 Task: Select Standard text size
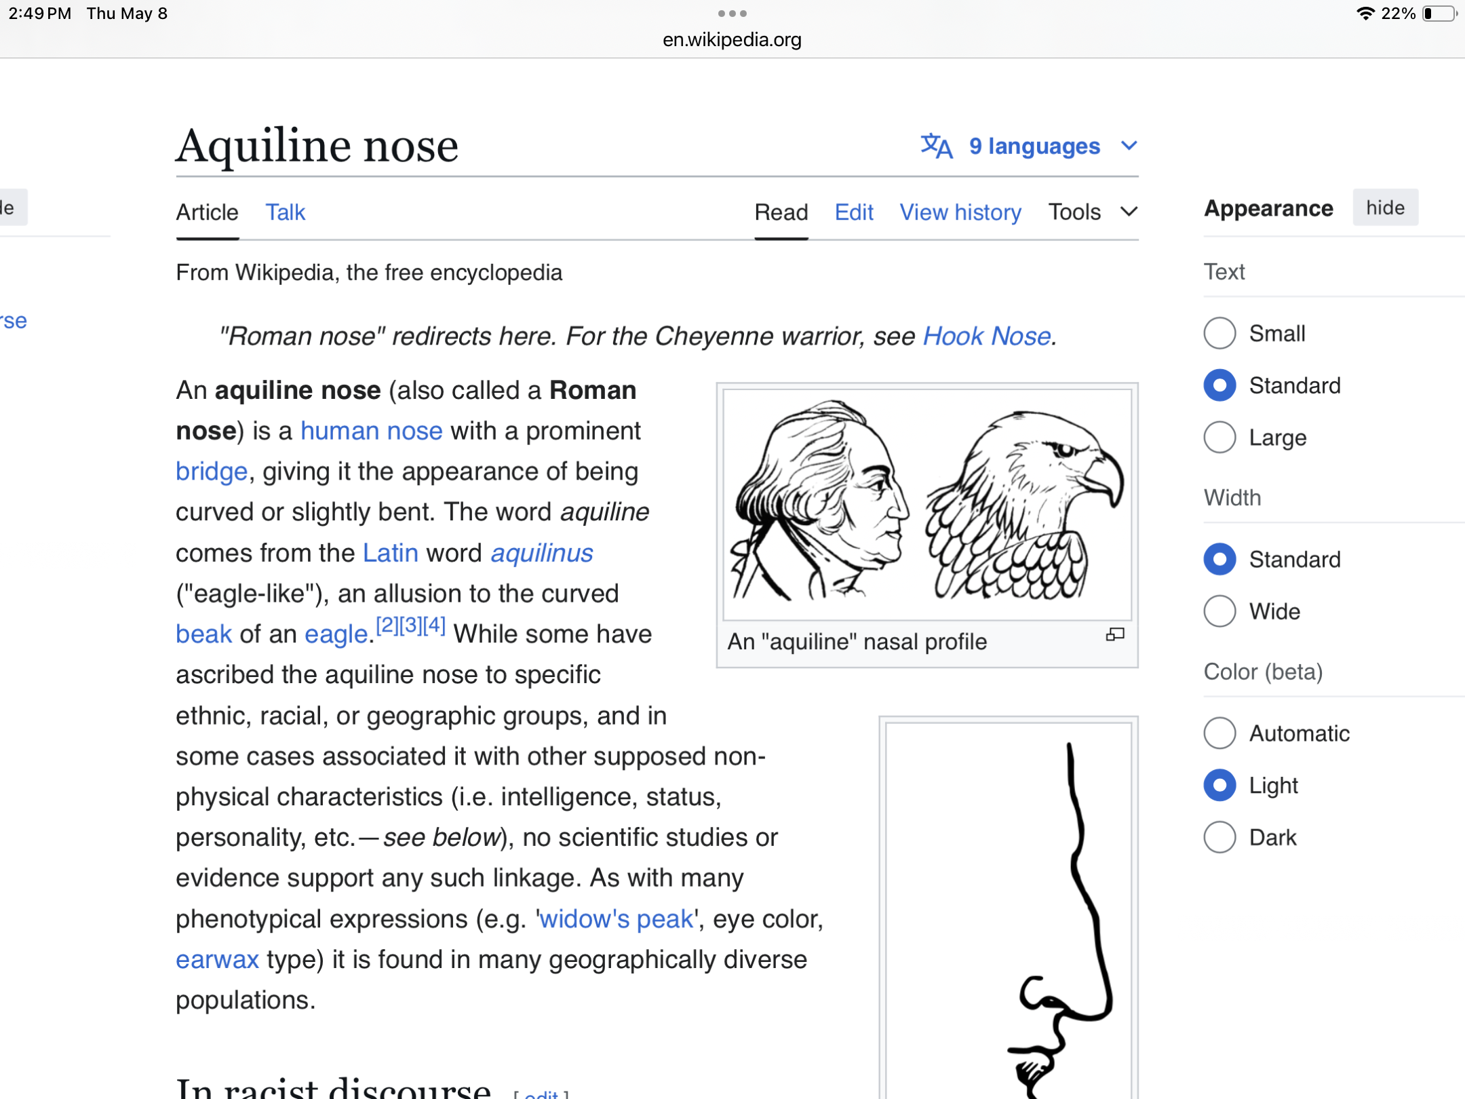pos(1219,385)
